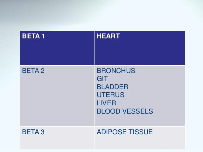Click the blank slide area above the table
This screenshot has width=203, height=152.
101,16
